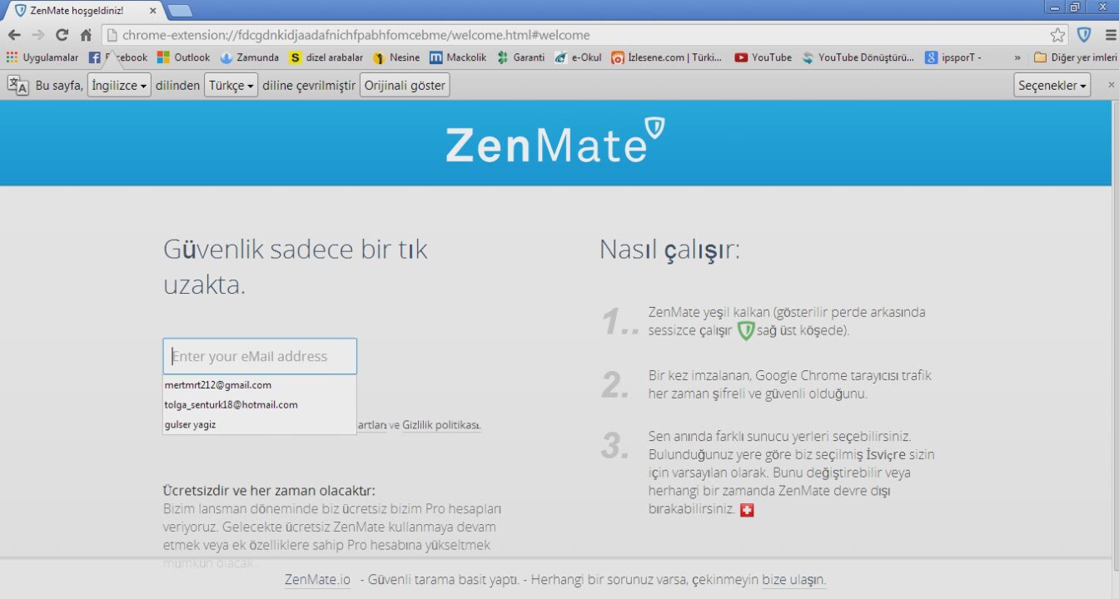Select mertmrt212@gmail.com suggestion
This screenshot has width=1119, height=599.
pyautogui.click(x=260, y=385)
